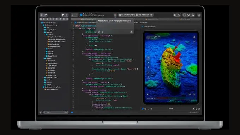The image size is (240, 135).
Task: Go back in editor history
Action: click(72, 15)
